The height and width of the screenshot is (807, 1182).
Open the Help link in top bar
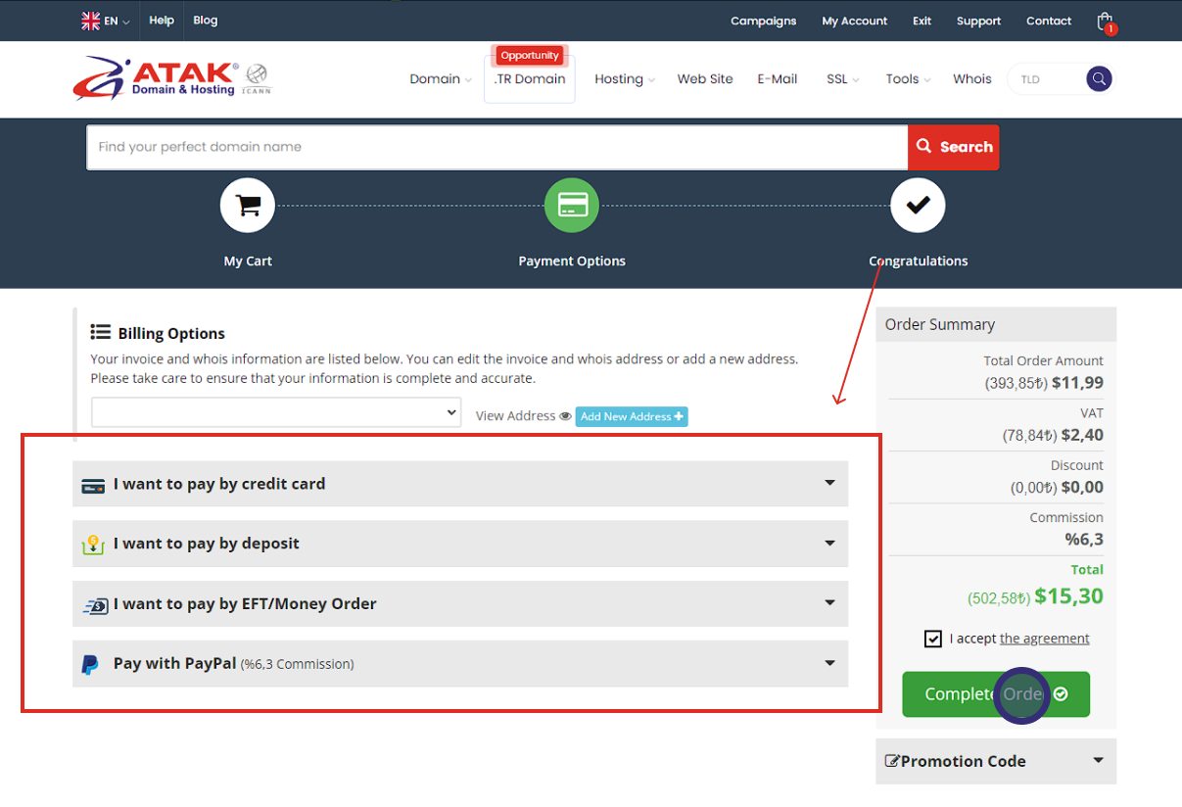(162, 21)
